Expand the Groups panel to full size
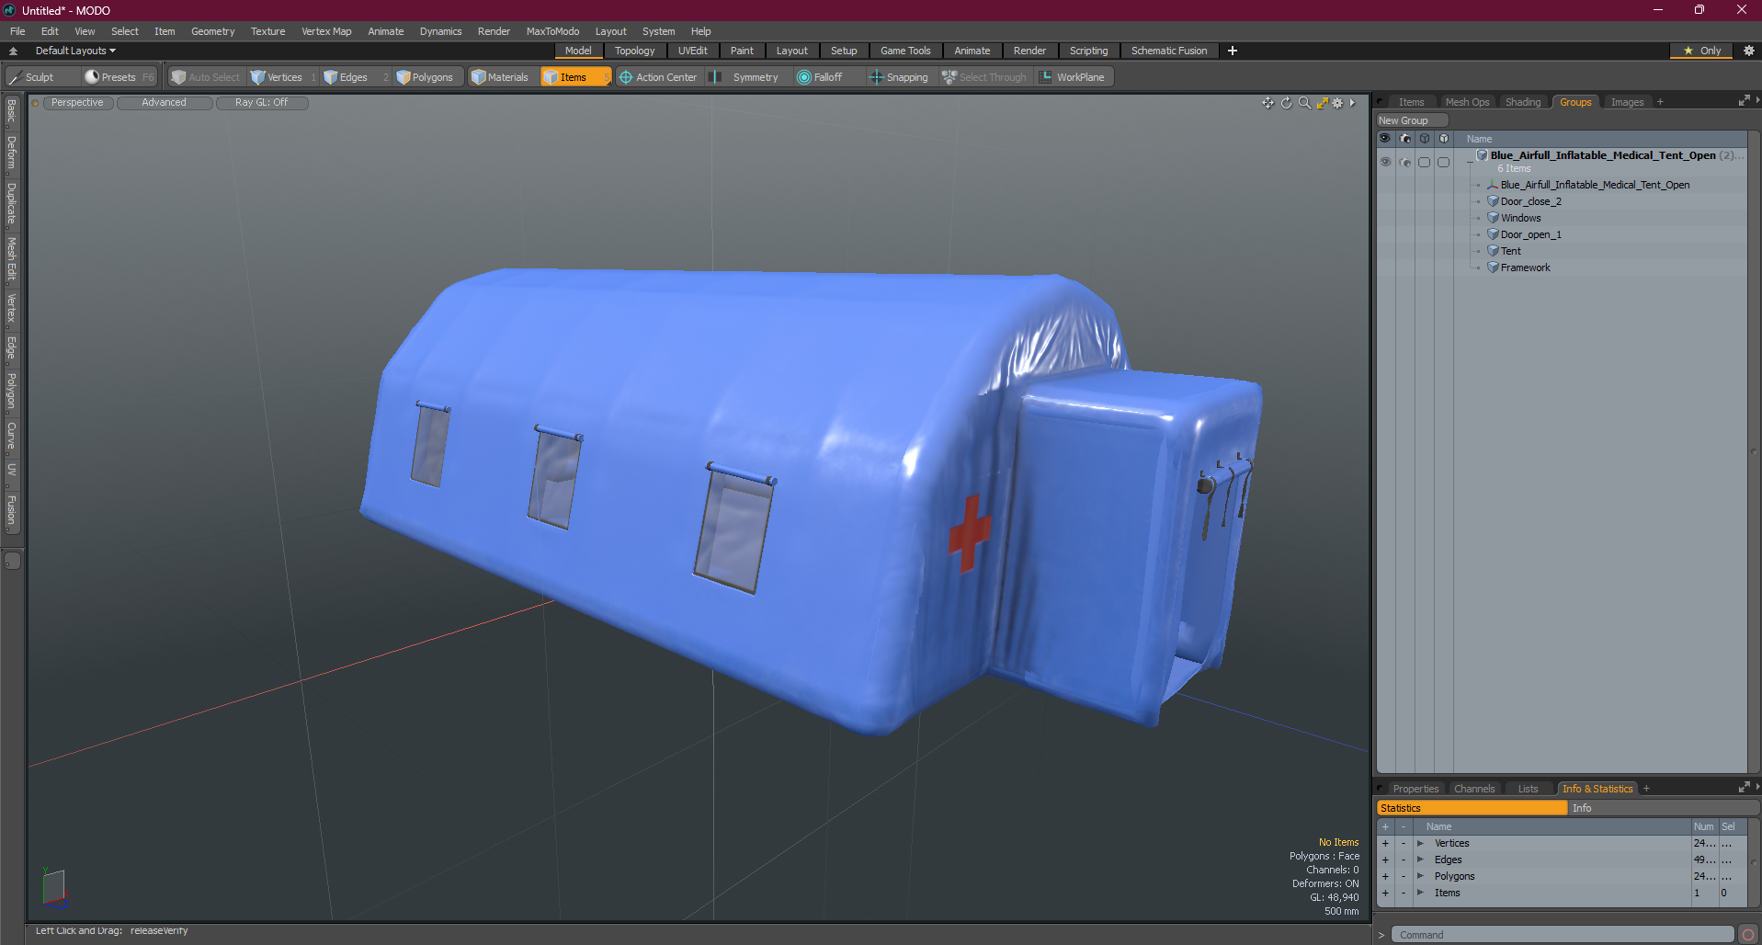This screenshot has width=1762, height=945. pos(1744,101)
